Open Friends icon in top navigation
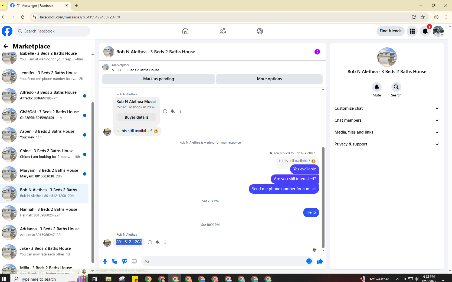452x282 pixels. [x=223, y=31]
